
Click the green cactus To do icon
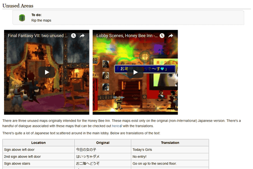pyautogui.click(x=22, y=18)
